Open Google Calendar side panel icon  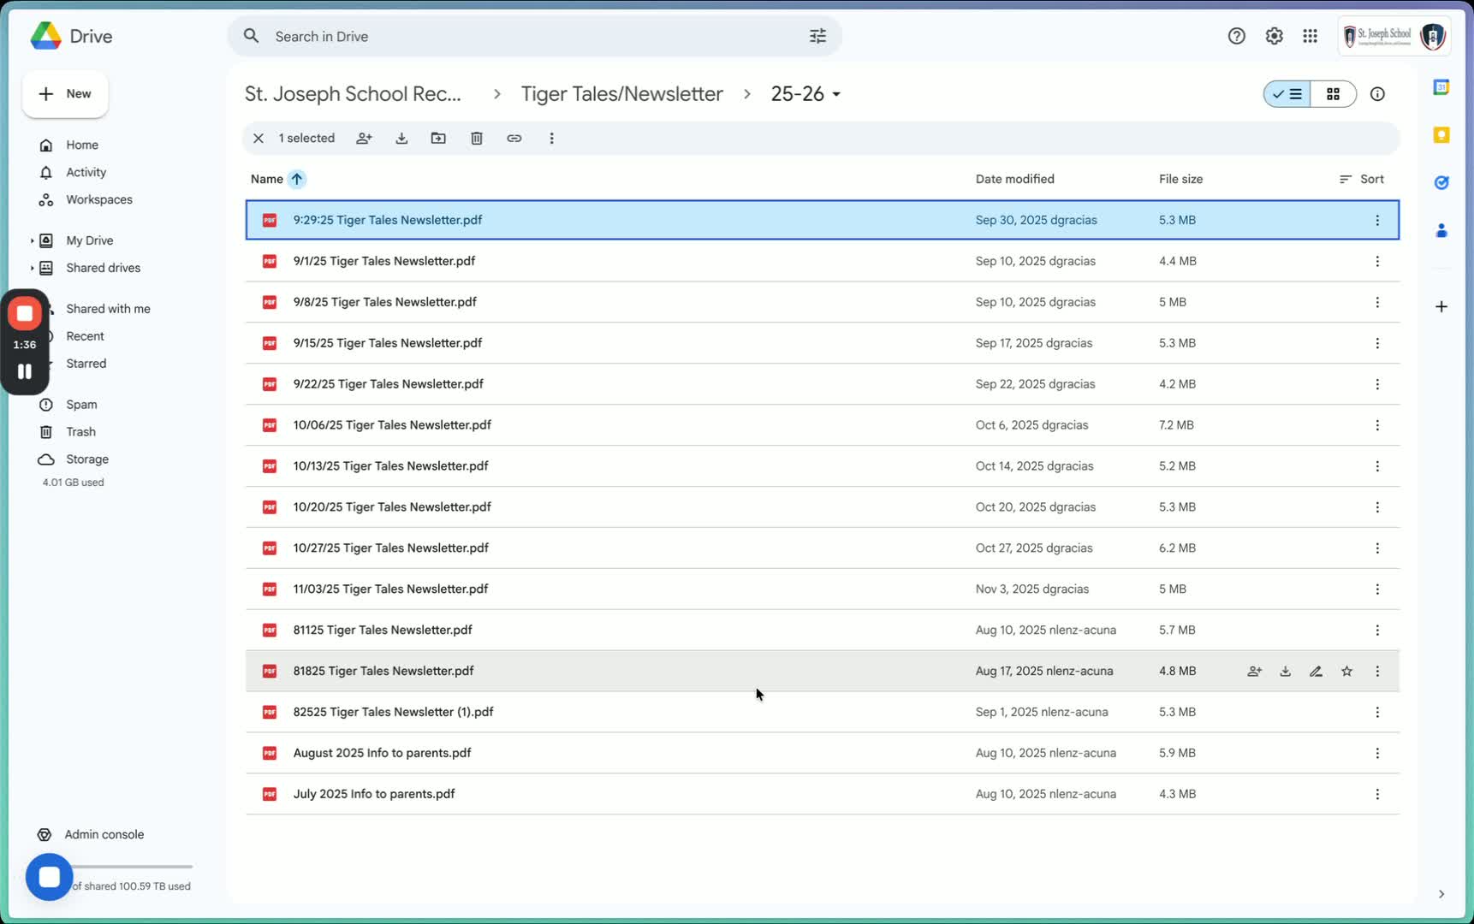point(1441,87)
